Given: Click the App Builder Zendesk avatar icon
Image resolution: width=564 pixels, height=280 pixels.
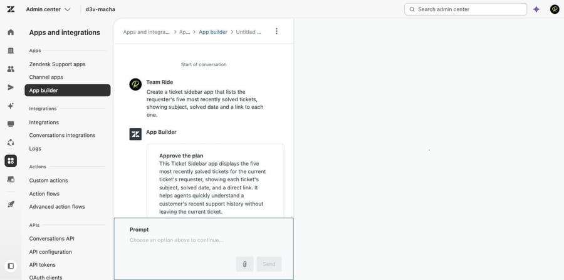Looking at the screenshot, I should [x=135, y=134].
